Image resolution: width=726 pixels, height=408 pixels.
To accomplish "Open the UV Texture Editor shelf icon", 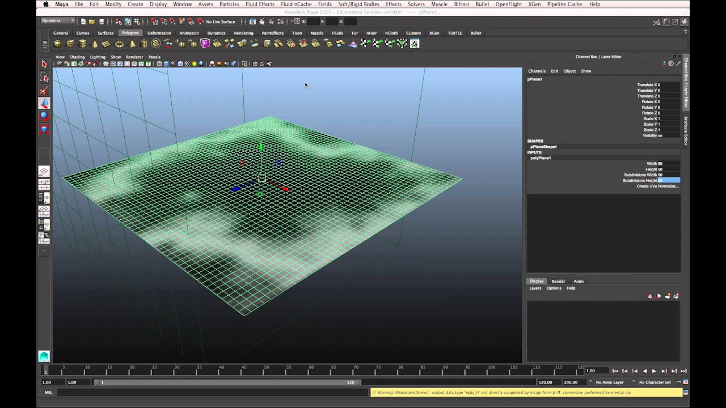I will [415, 44].
